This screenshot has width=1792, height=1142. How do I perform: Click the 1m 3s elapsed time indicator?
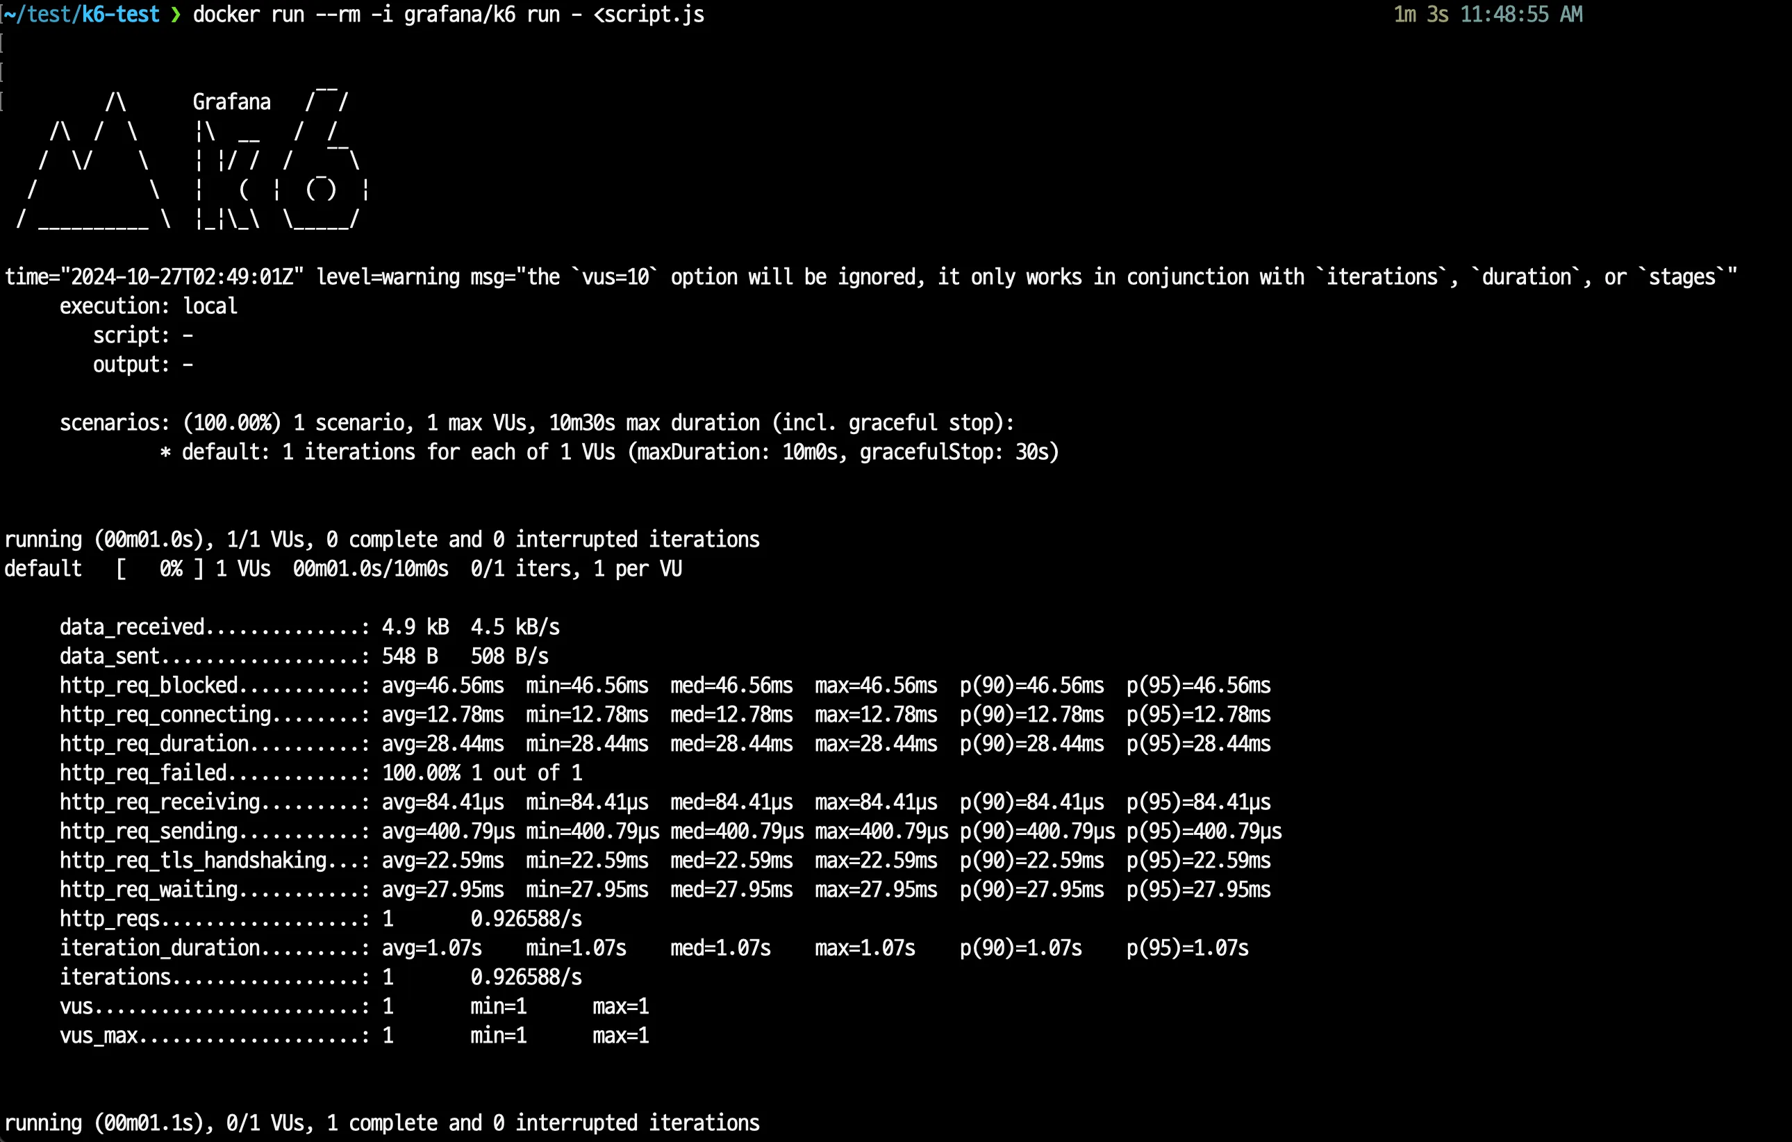(1420, 14)
